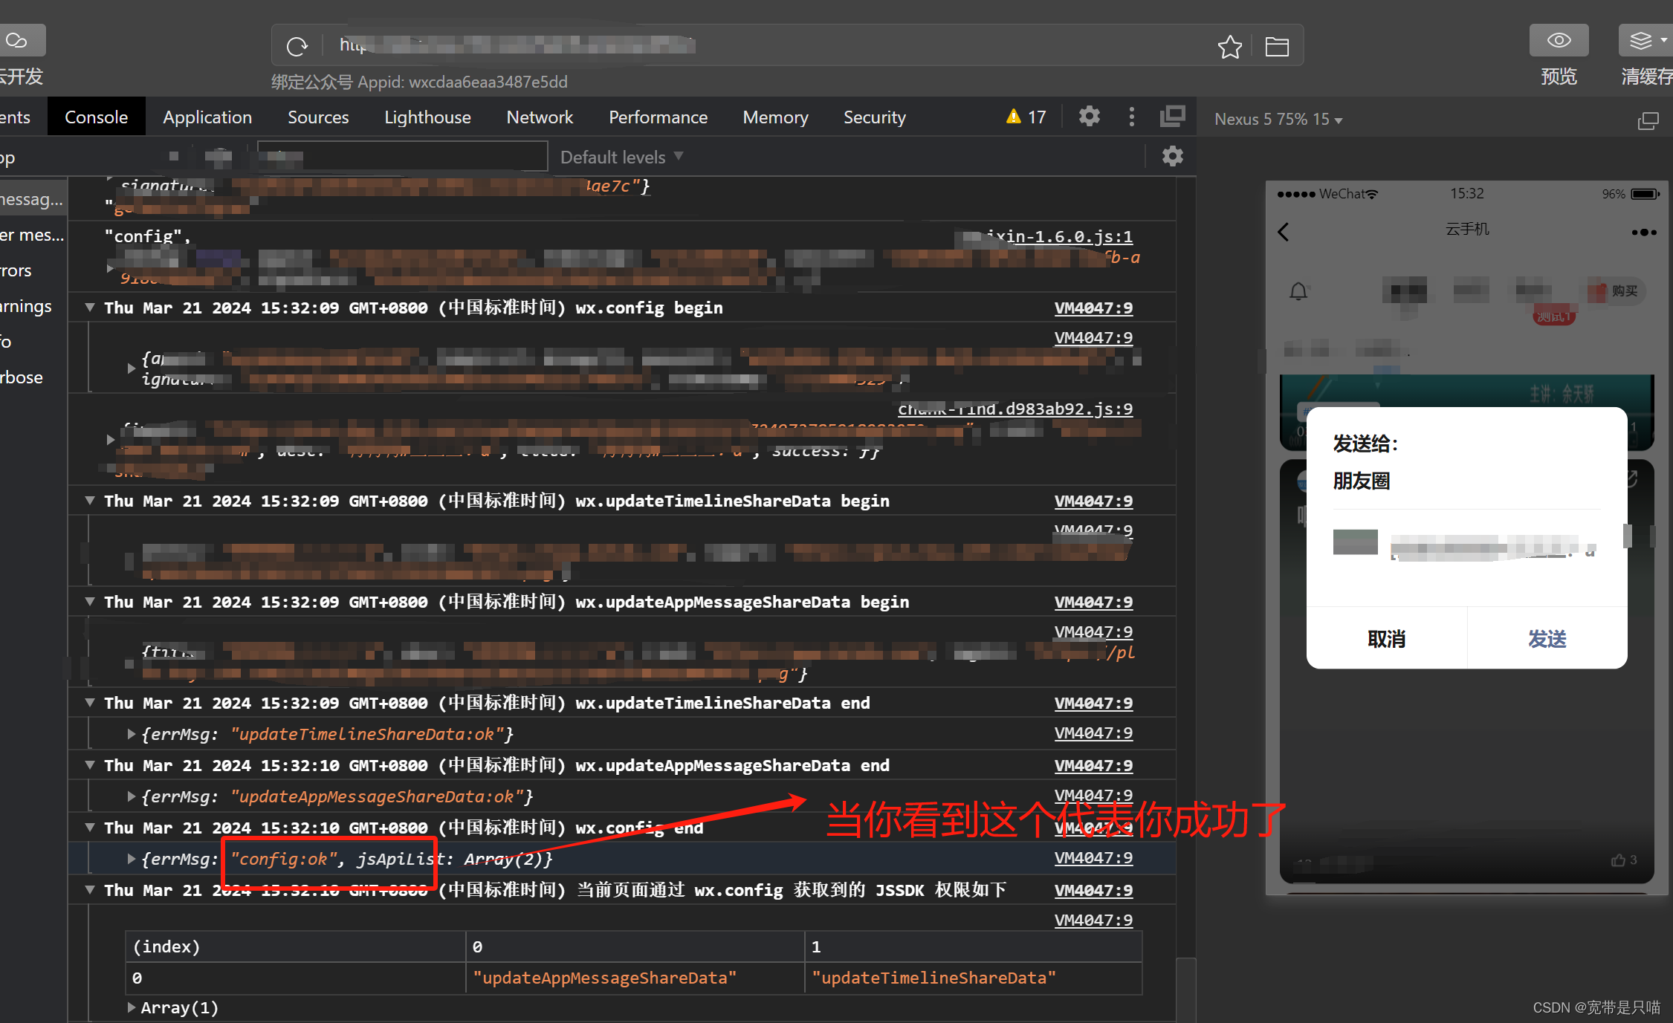The width and height of the screenshot is (1673, 1023).
Task: Open DevTools settings gear icon
Action: coord(1087,117)
